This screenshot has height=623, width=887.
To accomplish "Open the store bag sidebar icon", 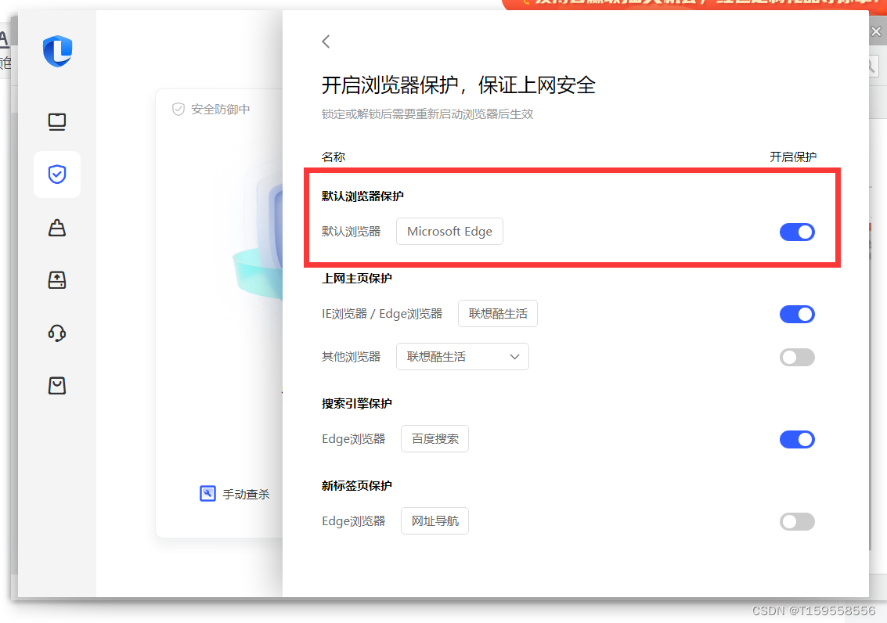I will point(57,386).
